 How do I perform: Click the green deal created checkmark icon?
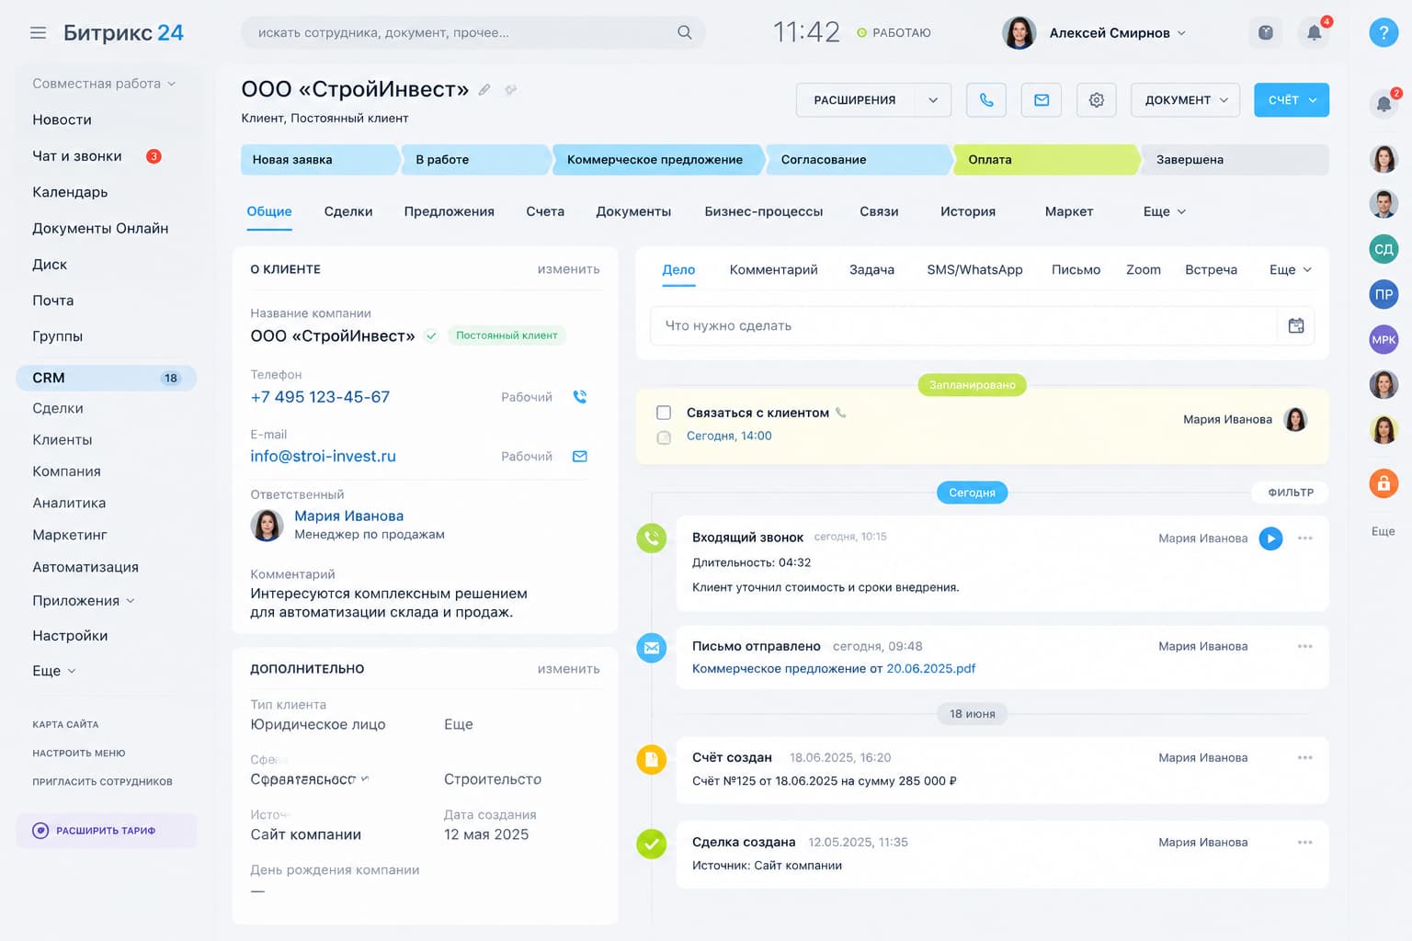[652, 843]
